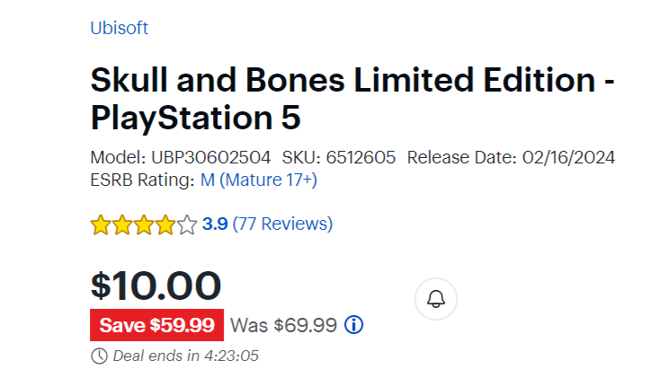Click the second yellow rating star
Image resolution: width=658 pixels, height=378 pixels.
click(x=121, y=224)
